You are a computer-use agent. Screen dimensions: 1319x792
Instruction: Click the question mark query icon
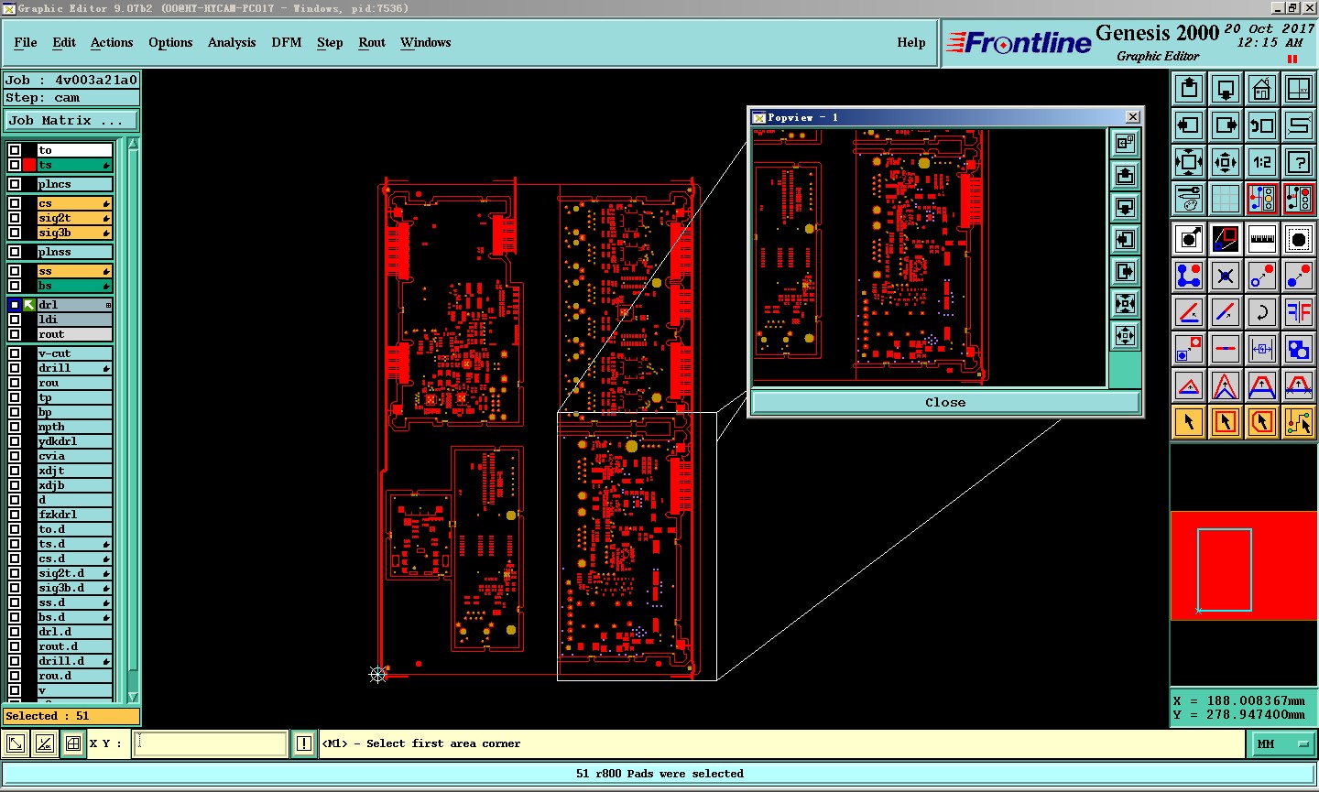tap(1299, 162)
